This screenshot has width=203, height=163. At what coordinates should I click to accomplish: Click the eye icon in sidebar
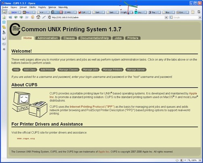(4, 49)
